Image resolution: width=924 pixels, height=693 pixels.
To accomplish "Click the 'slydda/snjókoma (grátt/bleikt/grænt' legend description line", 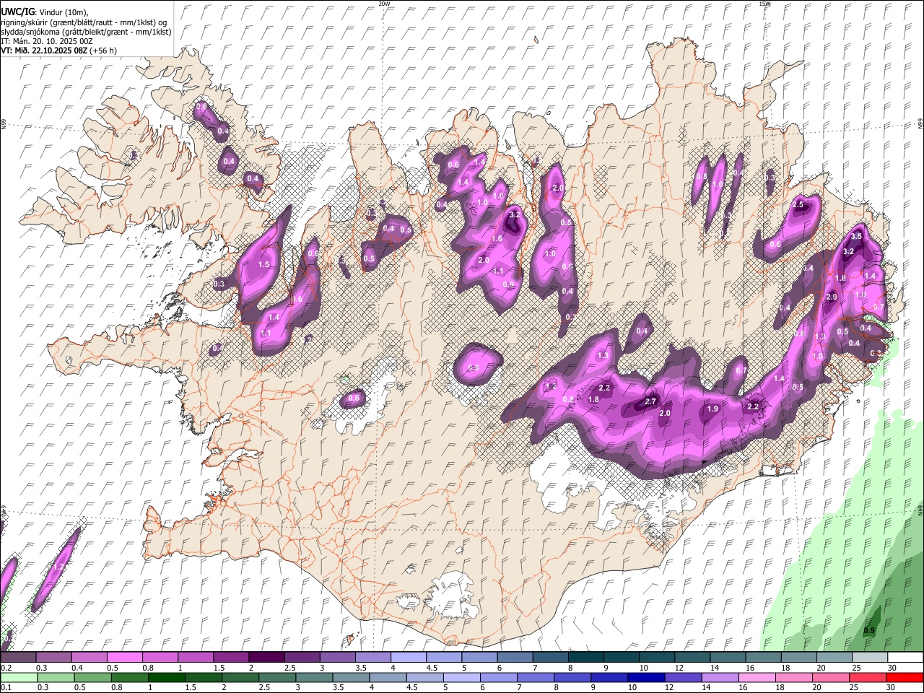I will (86, 32).
